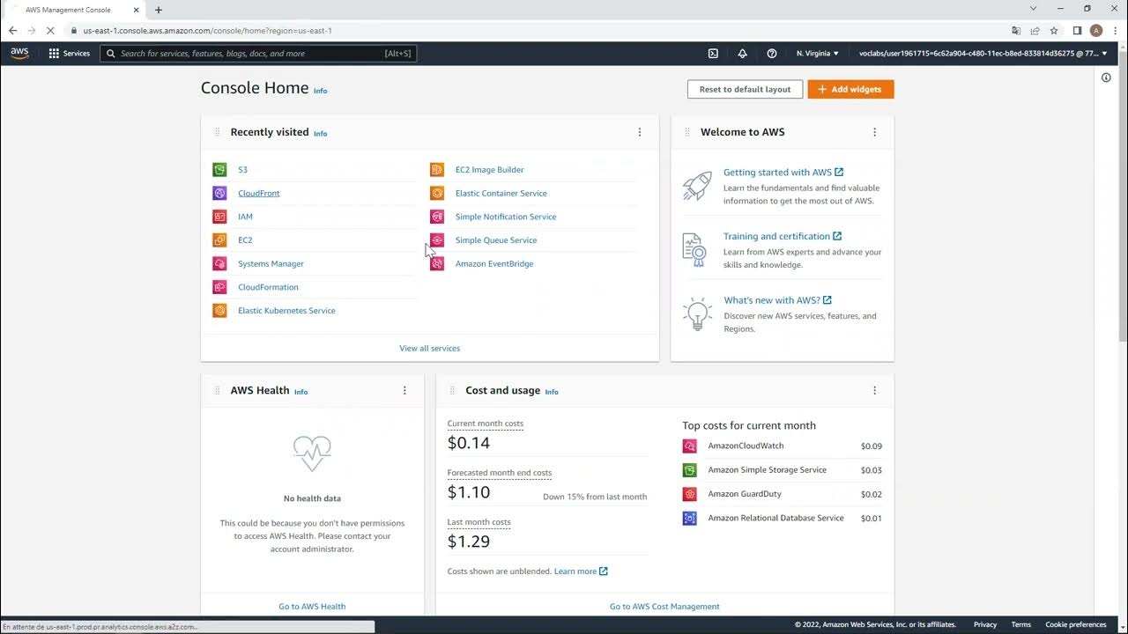
Task: Click the Amazon Relational Database Service icon
Action: tap(690, 519)
